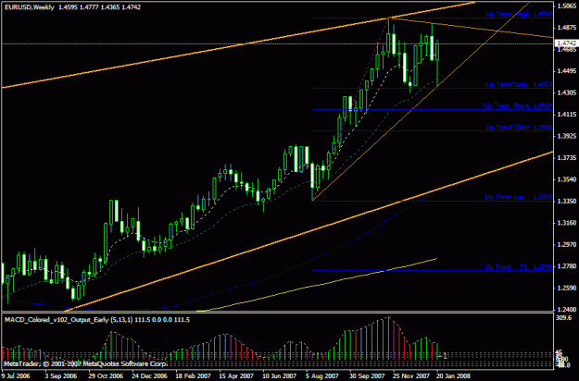The image size is (579, 381).
Task: Click the '20 Jan 2008' date label
Action: pos(453,376)
